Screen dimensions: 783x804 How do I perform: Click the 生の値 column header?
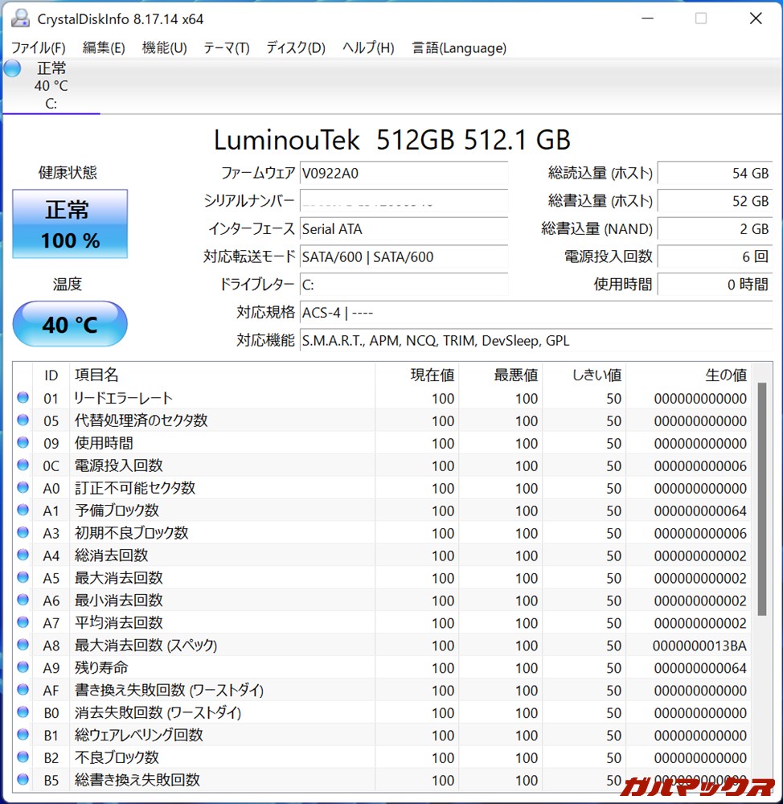pyautogui.click(x=725, y=375)
